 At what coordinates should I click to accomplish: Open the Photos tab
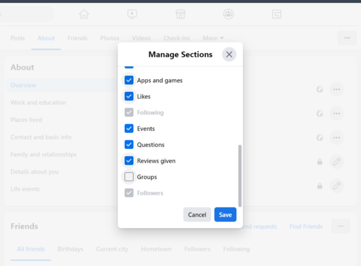click(x=109, y=38)
